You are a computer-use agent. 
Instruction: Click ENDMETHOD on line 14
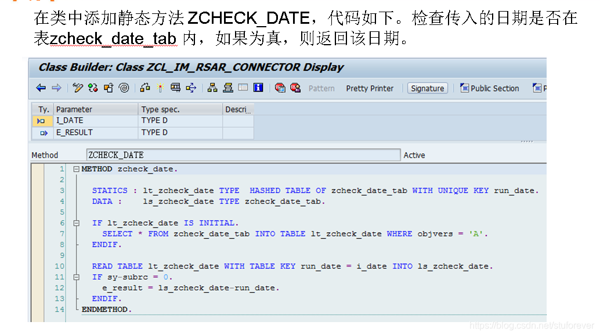pyautogui.click(x=106, y=309)
